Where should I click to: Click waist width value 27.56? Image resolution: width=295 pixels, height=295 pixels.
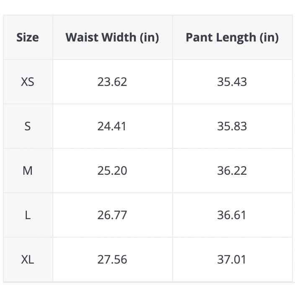tap(112, 259)
